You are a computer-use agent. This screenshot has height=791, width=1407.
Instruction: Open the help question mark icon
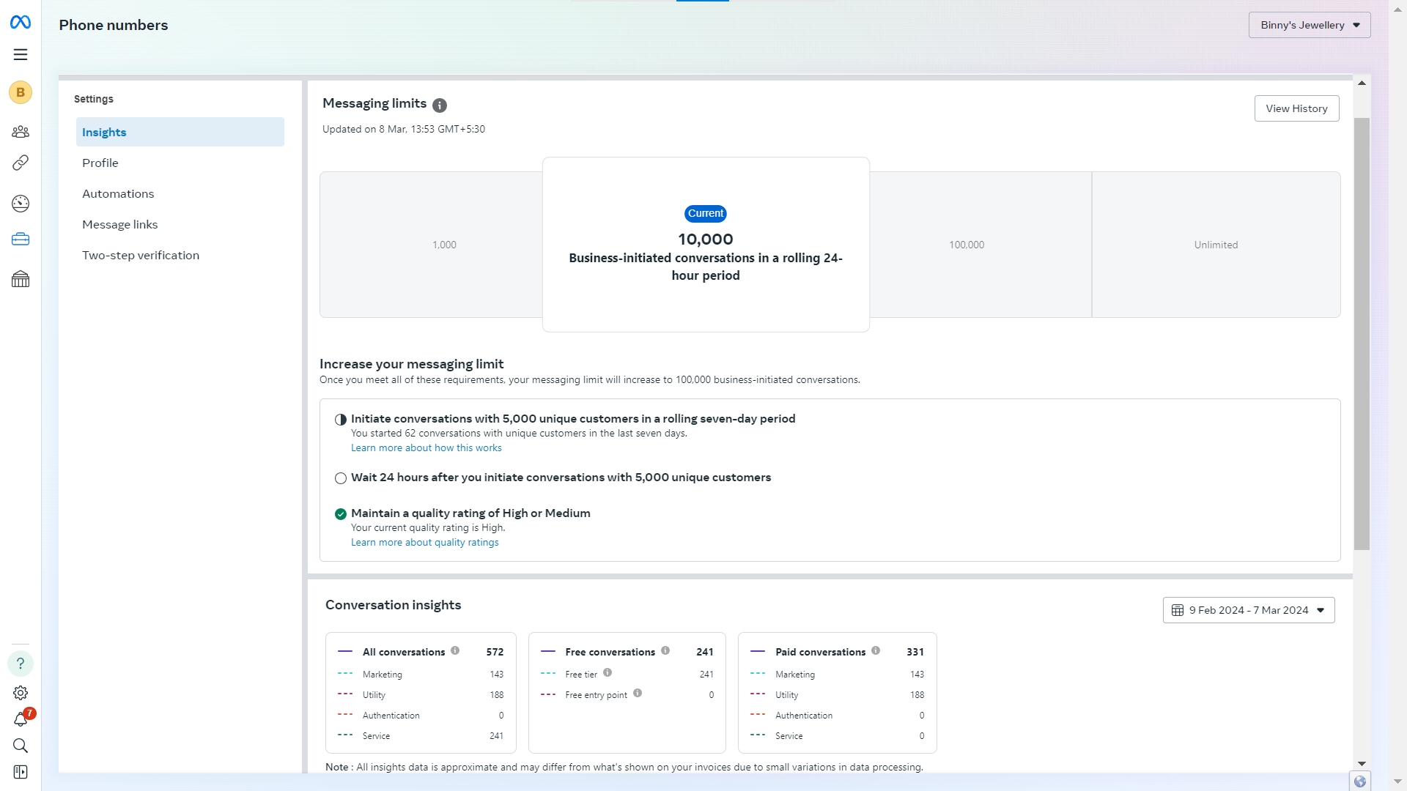[x=21, y=664]
